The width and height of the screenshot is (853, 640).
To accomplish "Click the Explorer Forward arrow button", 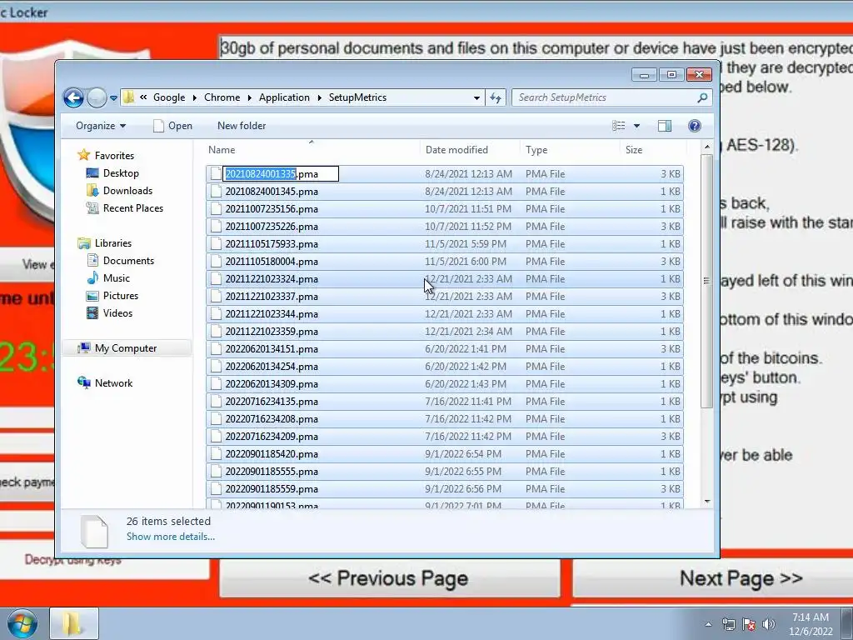I will pyautogui.click(x=97, y=98).
